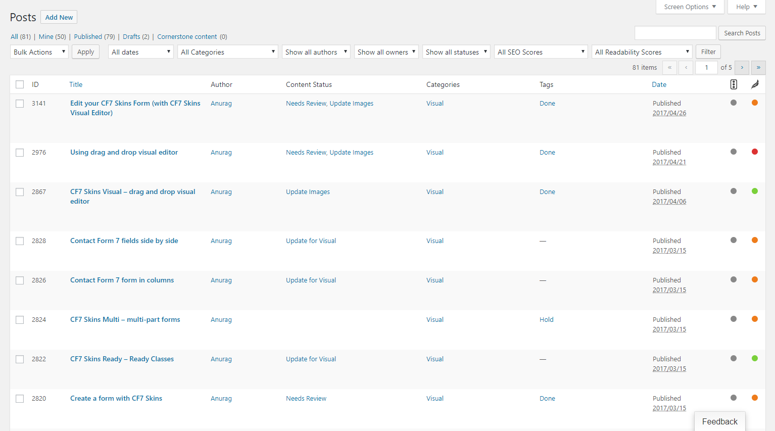Click the Yoast SEO score column icon
The width and height of the screenshot is (775, 431).
click(734, 84)
